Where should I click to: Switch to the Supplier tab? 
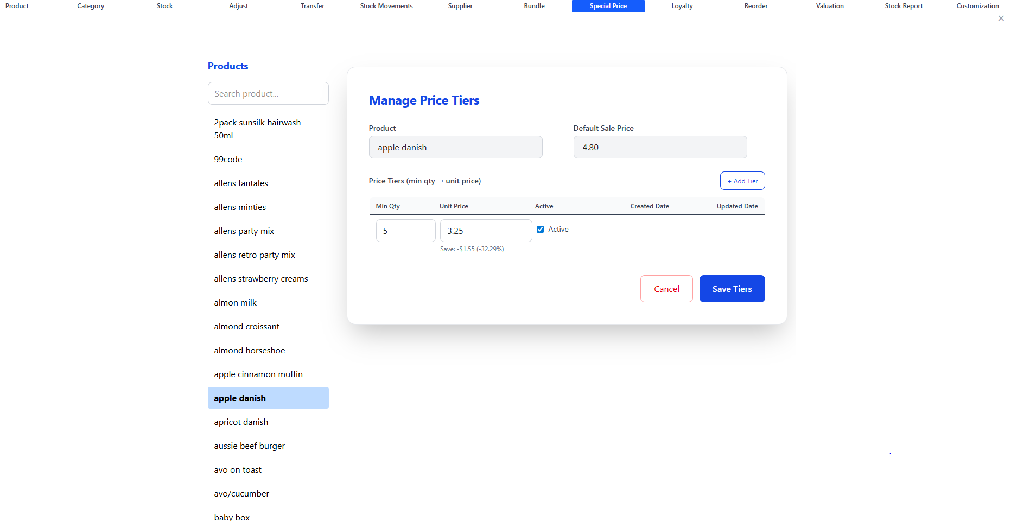tap(460, 6)
